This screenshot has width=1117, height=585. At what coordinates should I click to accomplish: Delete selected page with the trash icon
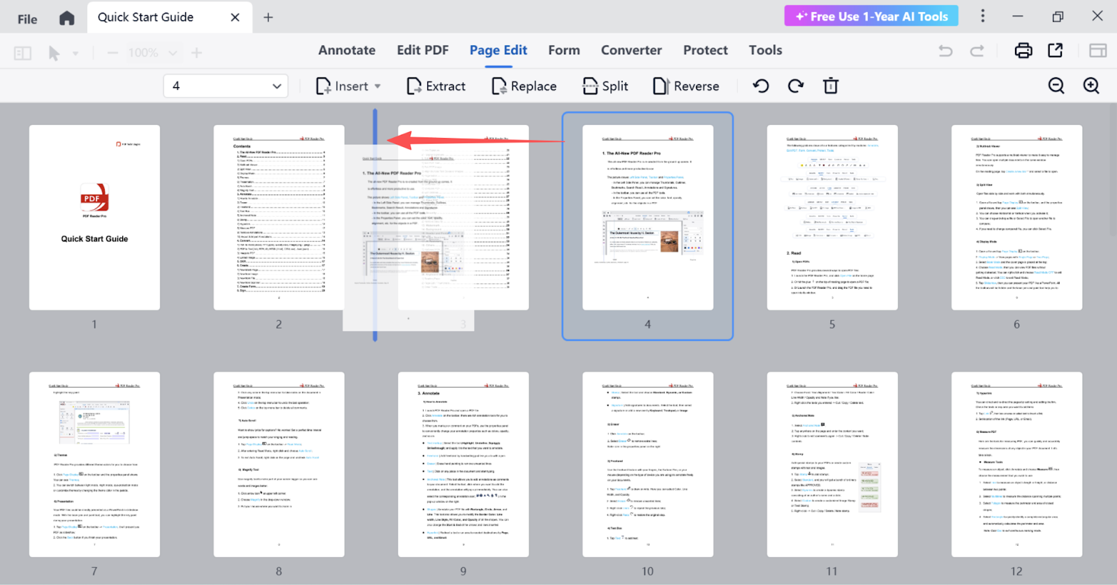831,86
